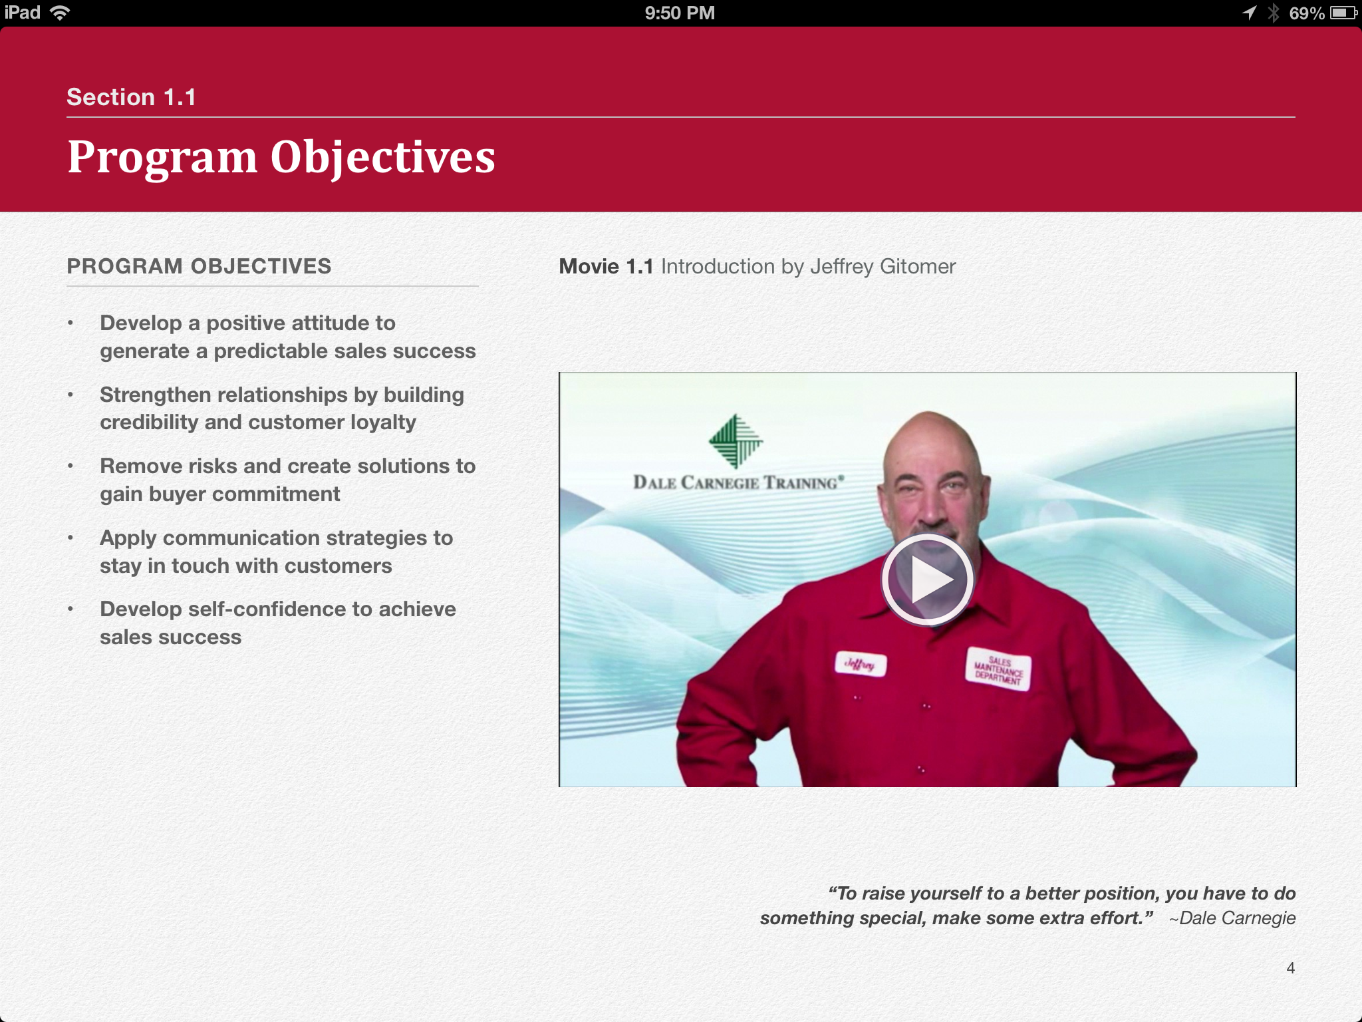The image size is (1362, 1022).
Task: Tap the battery icon in status bar
Action: [1343, 13]
